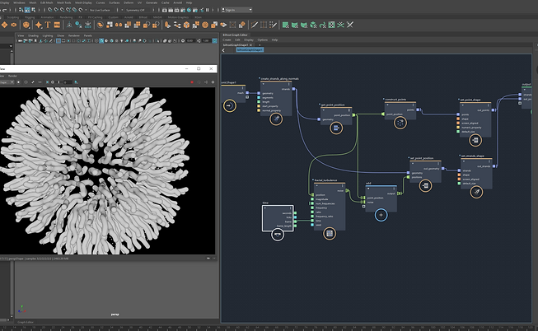Click the red stop render icon
Screen dimensions: 538x331
[192, 82]
